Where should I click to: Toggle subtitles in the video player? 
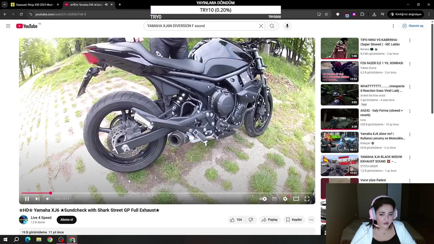click(274, 199)
